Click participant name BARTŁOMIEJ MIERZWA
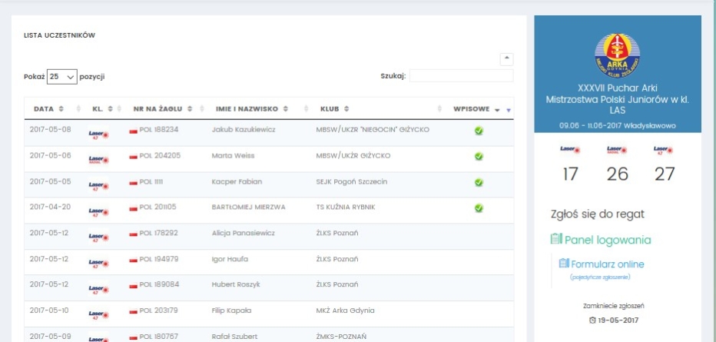The image size is (716, 342). pyautogui.click(x=248, y=208)
